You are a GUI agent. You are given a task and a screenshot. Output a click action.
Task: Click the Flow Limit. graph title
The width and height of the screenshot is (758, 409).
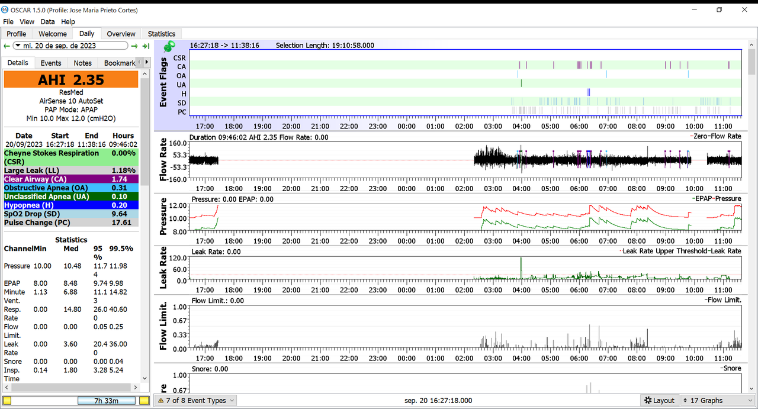pos(164,325)
